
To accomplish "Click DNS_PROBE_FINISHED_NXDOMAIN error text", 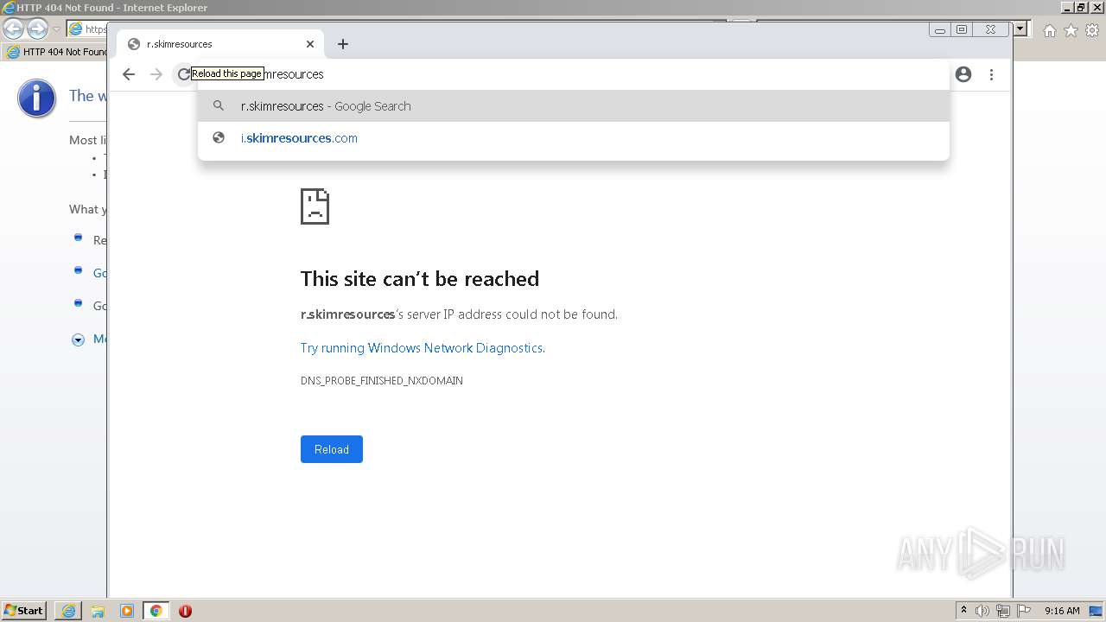I will point(382,381).
